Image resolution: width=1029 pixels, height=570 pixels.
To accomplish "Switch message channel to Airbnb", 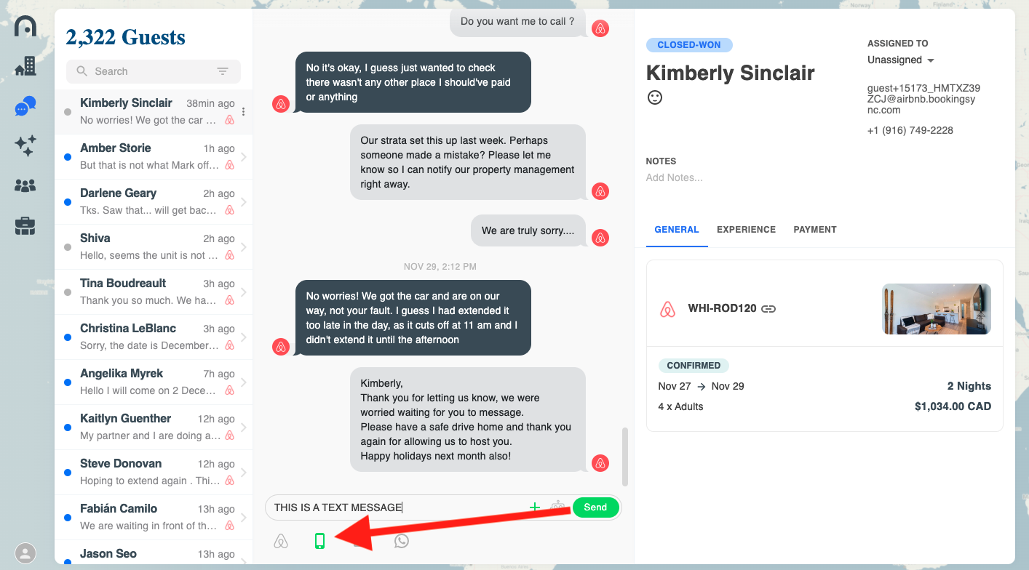I will click(281, 541).
